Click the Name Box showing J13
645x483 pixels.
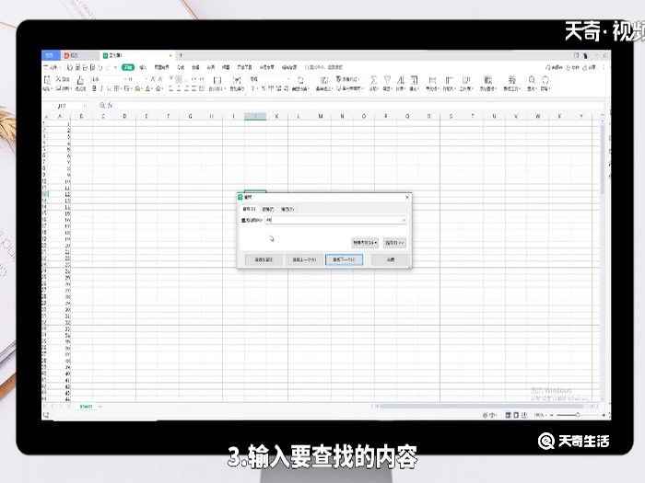(65, 106)
